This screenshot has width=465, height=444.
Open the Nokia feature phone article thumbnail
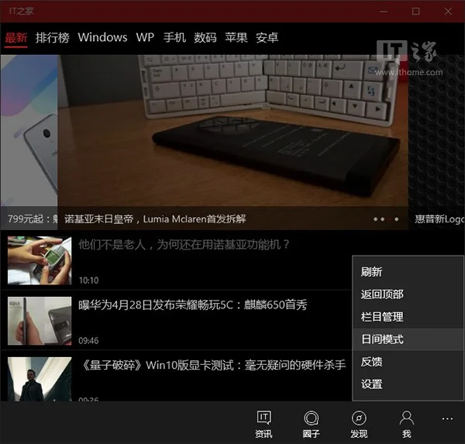point(40,260)
